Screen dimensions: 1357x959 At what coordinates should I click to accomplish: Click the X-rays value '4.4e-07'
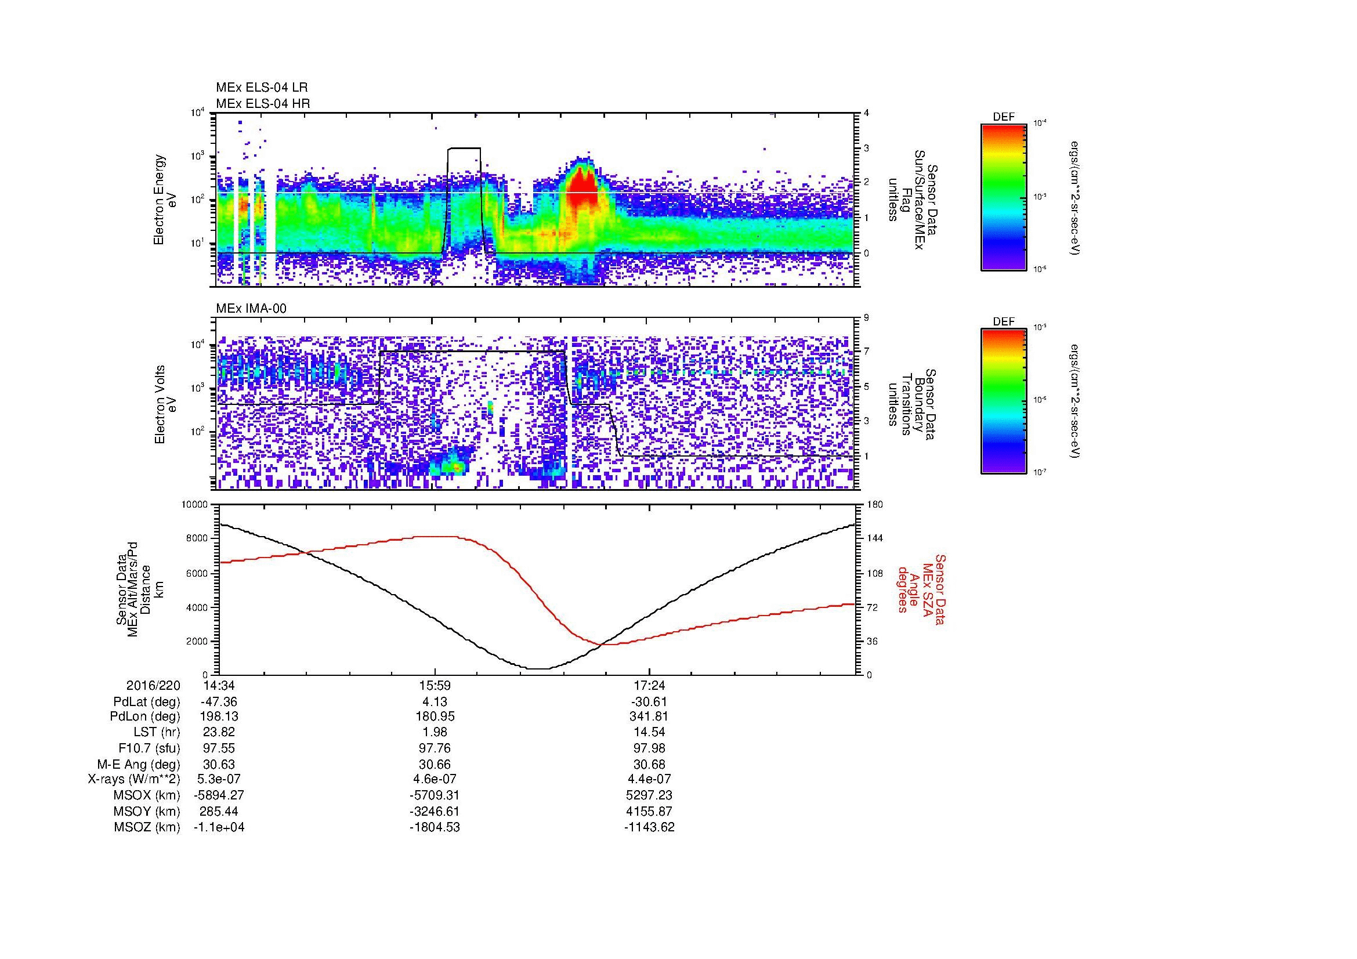(650, 779)
